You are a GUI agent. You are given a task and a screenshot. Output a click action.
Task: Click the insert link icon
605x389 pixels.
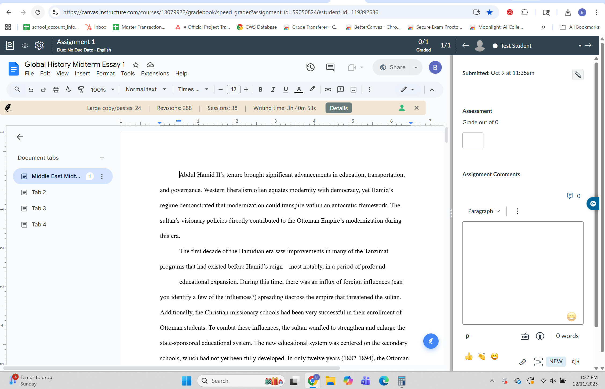point(328,89)
